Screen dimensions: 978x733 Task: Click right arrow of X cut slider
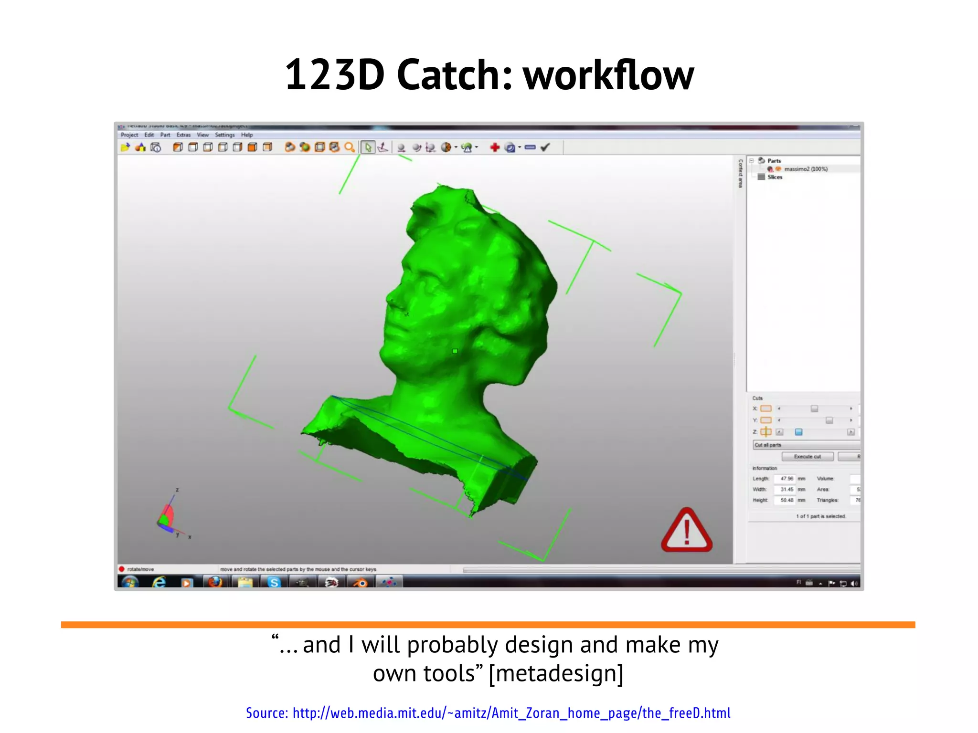coord(851,408)
